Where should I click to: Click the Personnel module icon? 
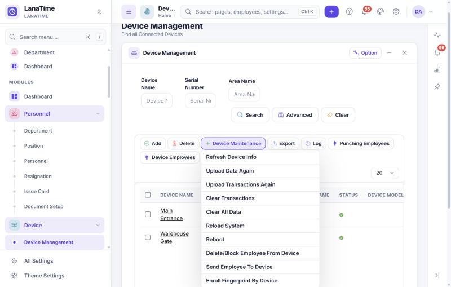coord(14,113)
